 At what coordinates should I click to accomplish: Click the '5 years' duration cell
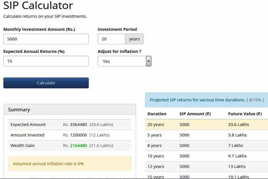pyautogui.click(x=154, y=135)
